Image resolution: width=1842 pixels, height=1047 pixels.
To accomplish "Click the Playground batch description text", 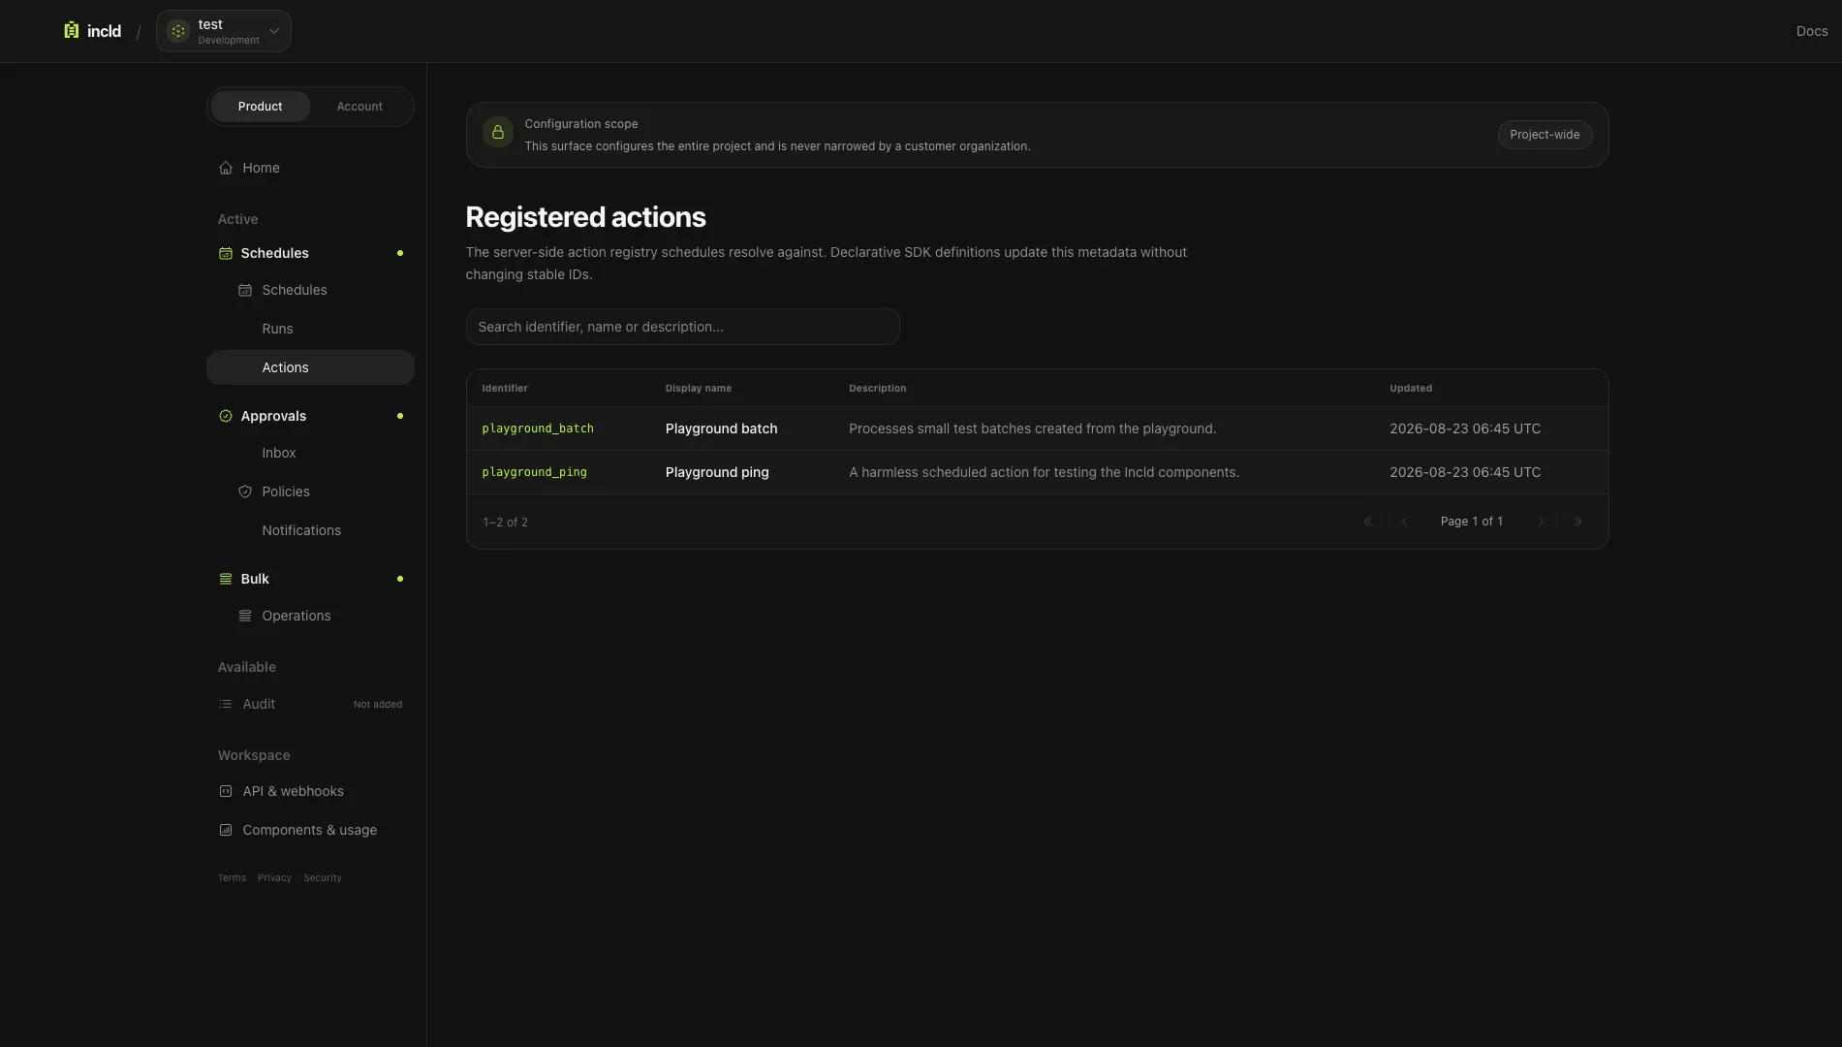I will pos(1032,428).
